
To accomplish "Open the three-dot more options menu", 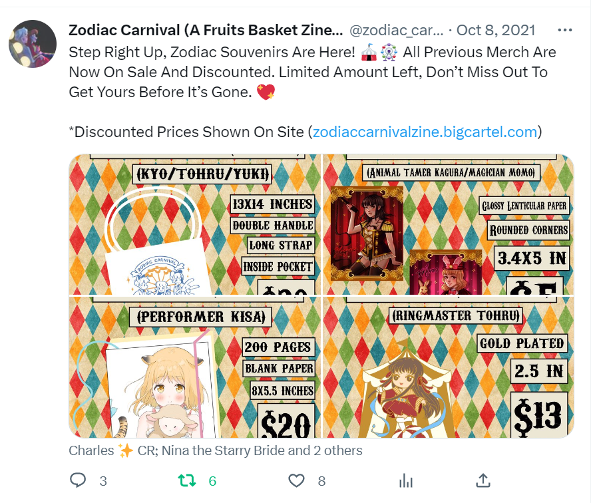I will (x=564, y=30).
